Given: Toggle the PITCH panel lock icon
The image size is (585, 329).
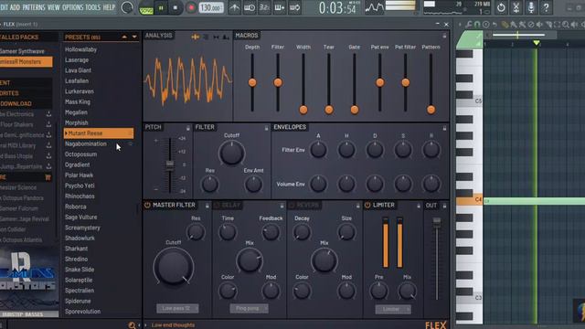Looking at the screenshot, I should coord(188,128).
